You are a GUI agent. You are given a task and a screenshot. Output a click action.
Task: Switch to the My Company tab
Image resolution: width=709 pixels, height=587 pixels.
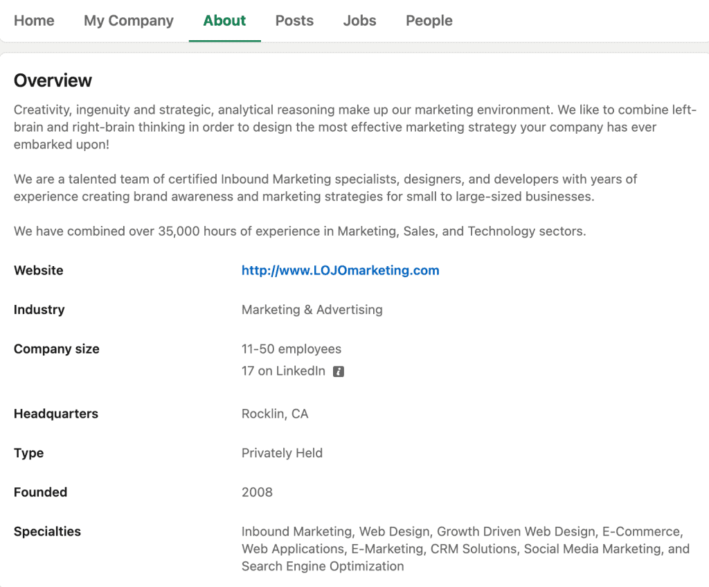pos(128,21)
